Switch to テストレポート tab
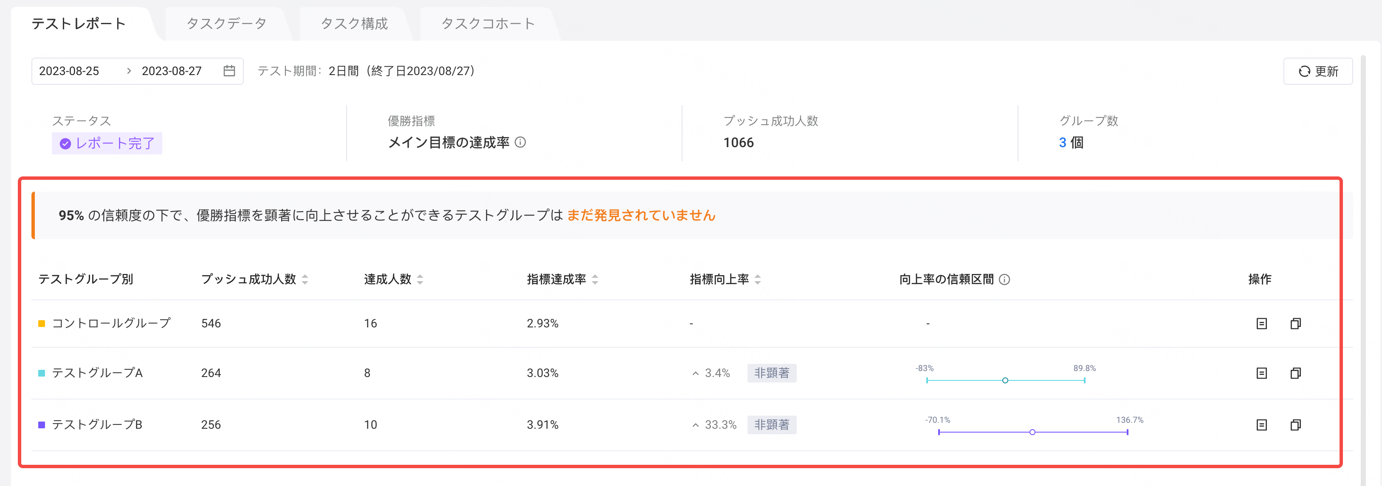The height and width of the screenshot is (486, 1382). tap(78, 24)
